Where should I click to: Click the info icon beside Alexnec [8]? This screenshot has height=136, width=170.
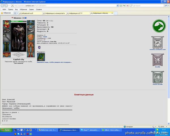point(25,18)
